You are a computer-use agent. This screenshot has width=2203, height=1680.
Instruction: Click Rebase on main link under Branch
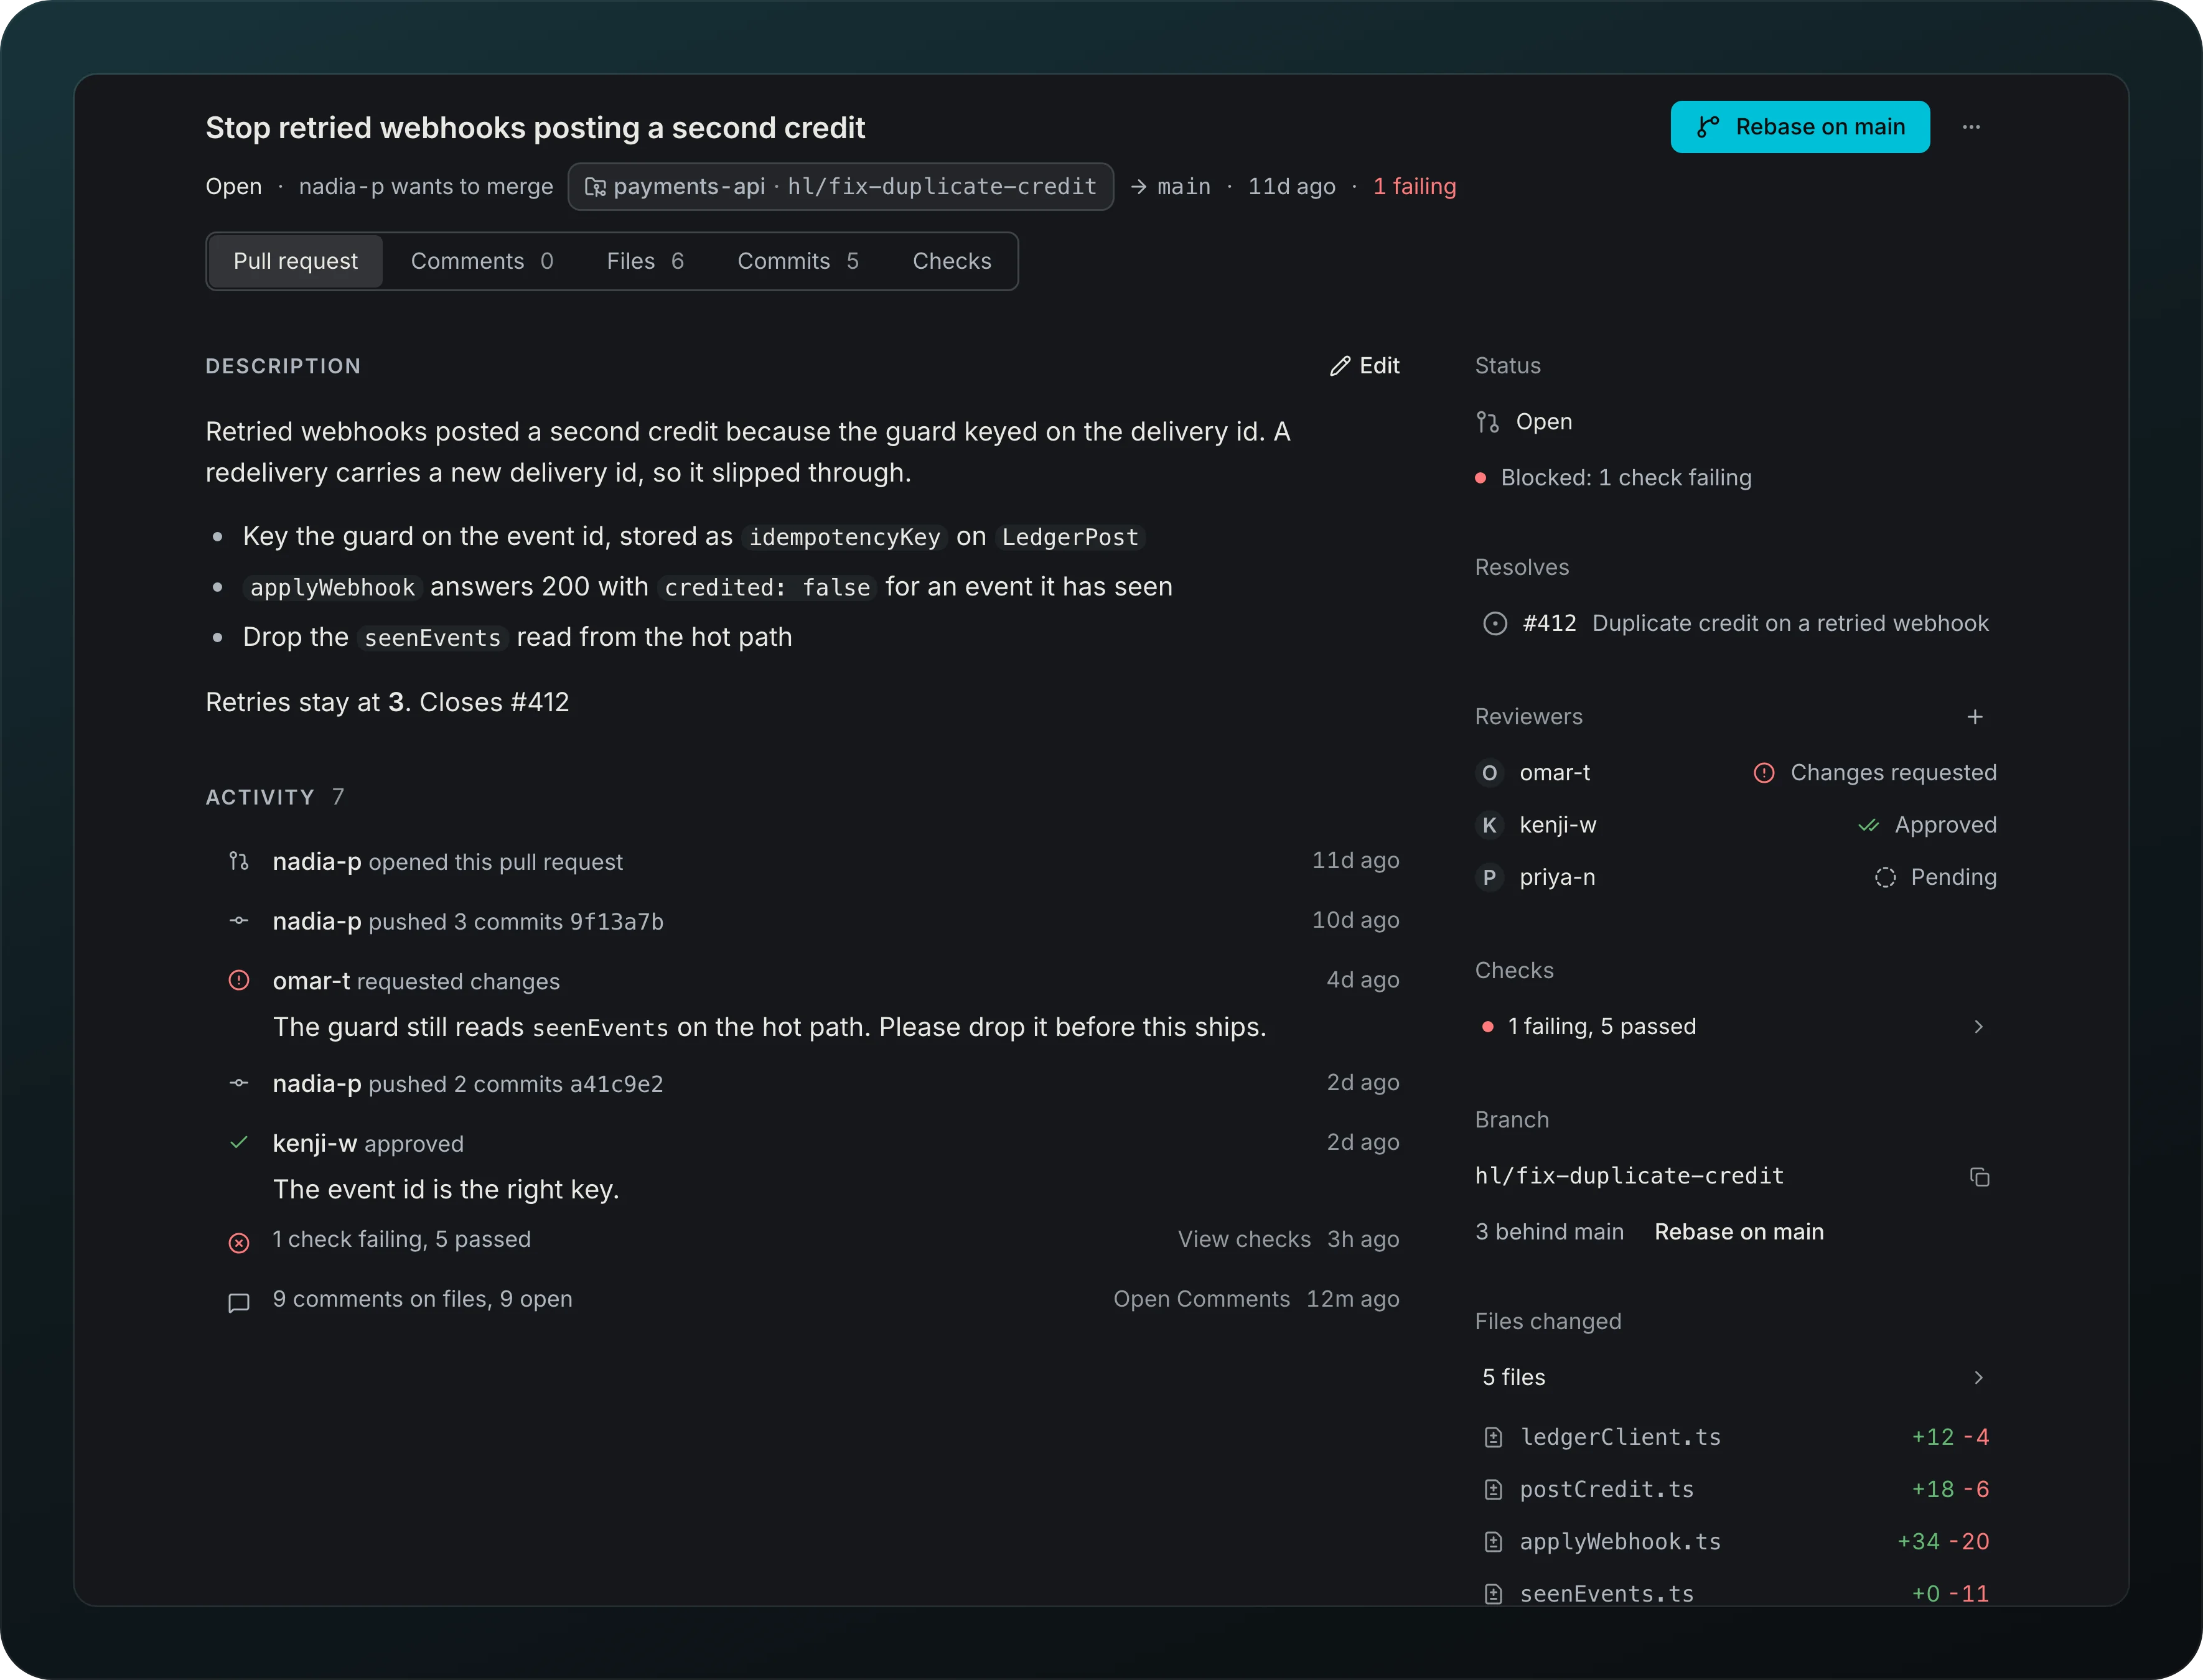[x=1739, y=1232]
